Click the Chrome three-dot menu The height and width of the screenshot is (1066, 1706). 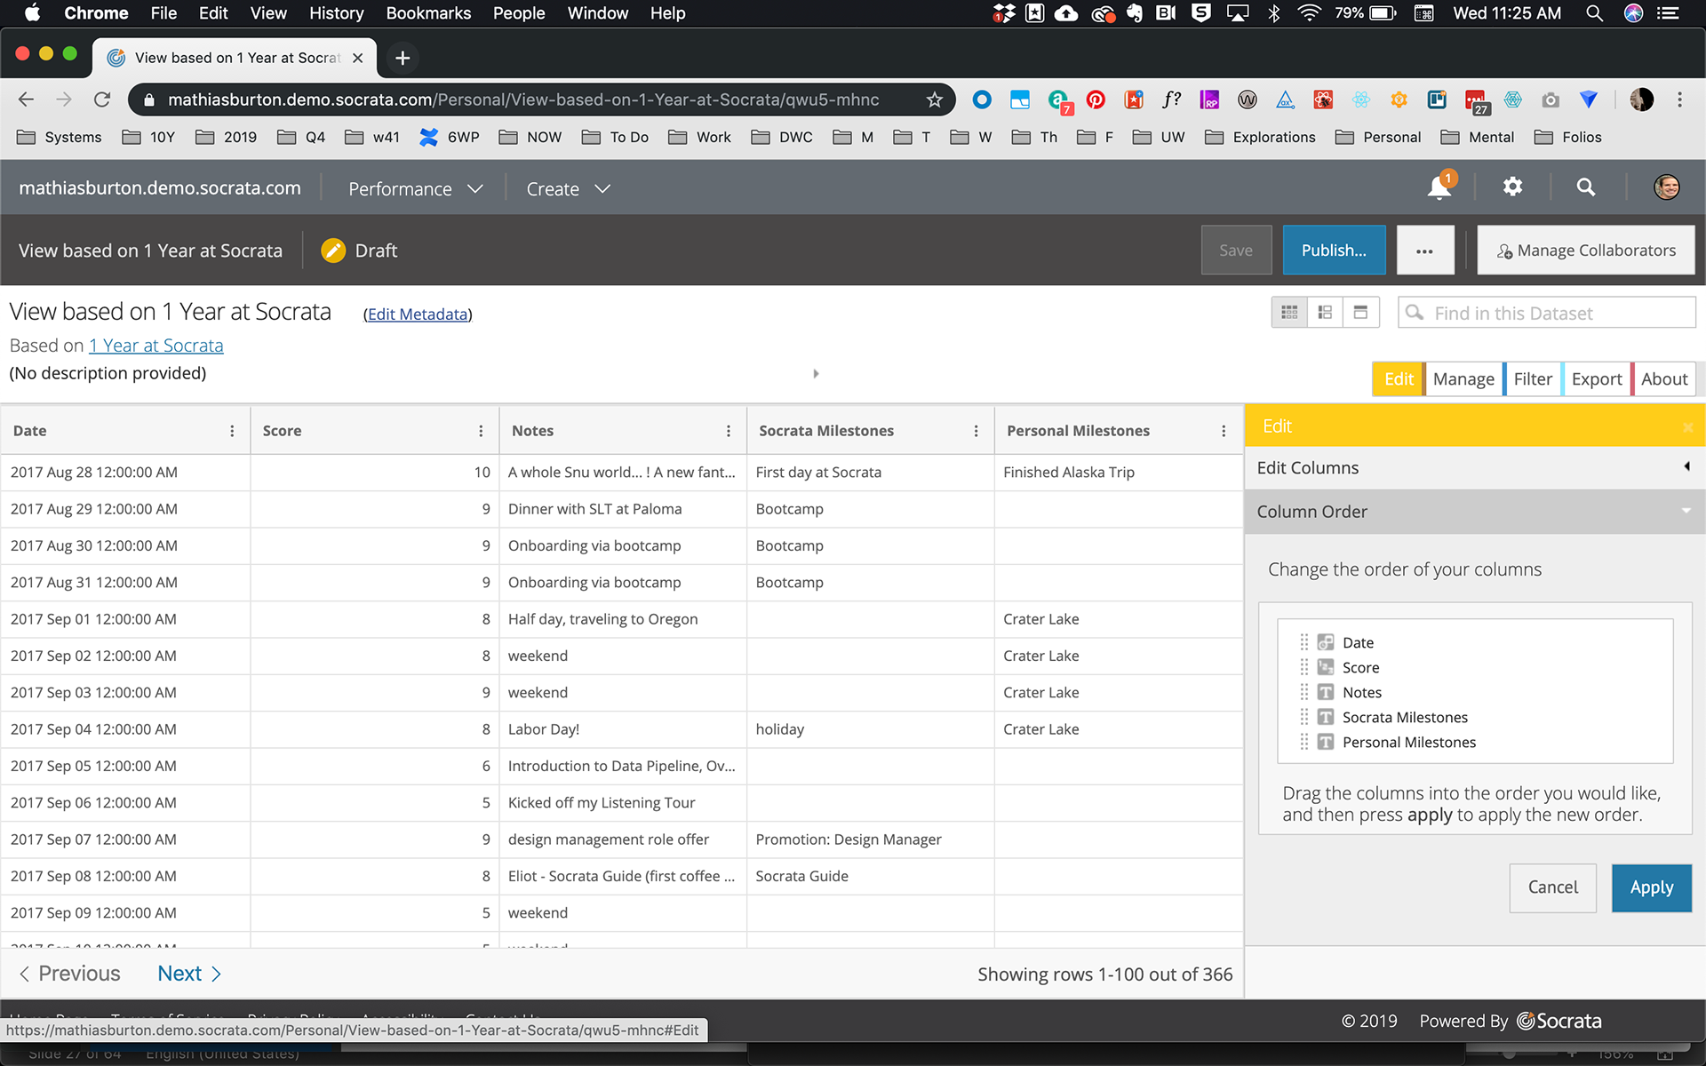(1679, 99)
